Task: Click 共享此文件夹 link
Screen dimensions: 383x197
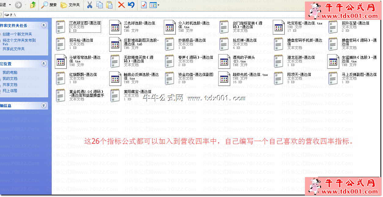Action: [x=13, y=49]
